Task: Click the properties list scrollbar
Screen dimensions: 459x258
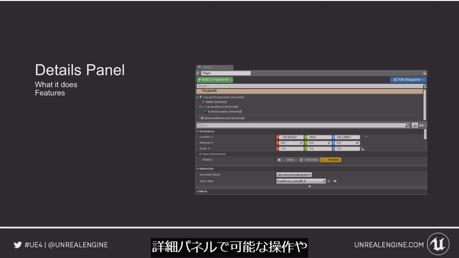Action: coord(425,134)
